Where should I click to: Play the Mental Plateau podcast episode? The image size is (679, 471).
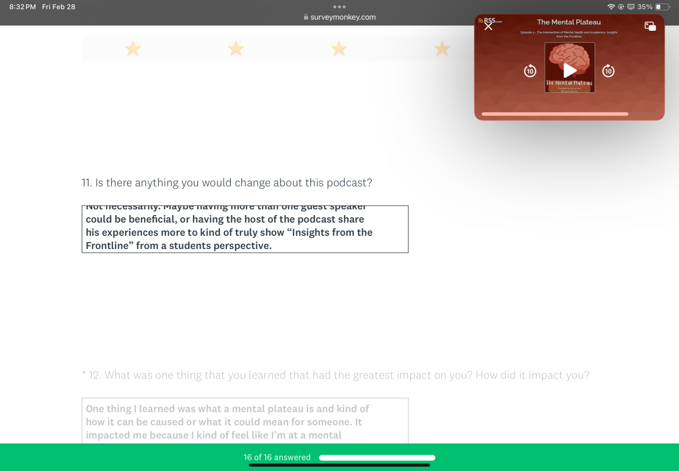click(570, 70)
